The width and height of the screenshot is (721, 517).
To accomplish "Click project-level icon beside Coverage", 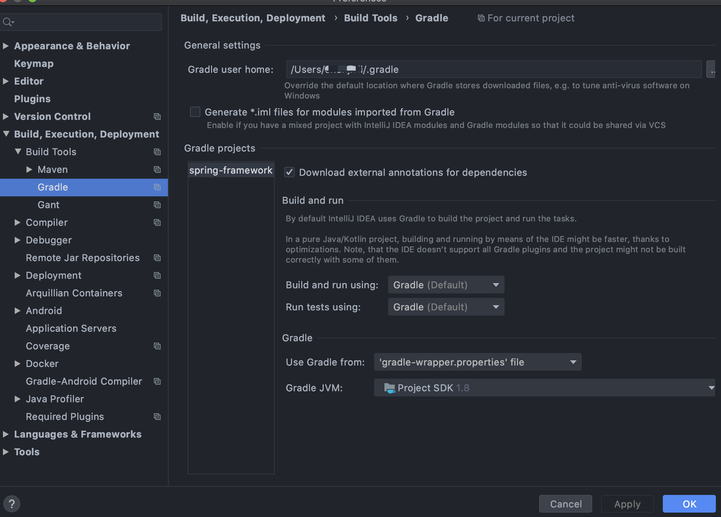I will coord(157,346).
